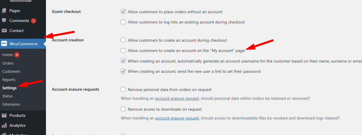The image size is (362, 135).
Task: Click the Analytics bar chart icon
Action: (4, 125)
